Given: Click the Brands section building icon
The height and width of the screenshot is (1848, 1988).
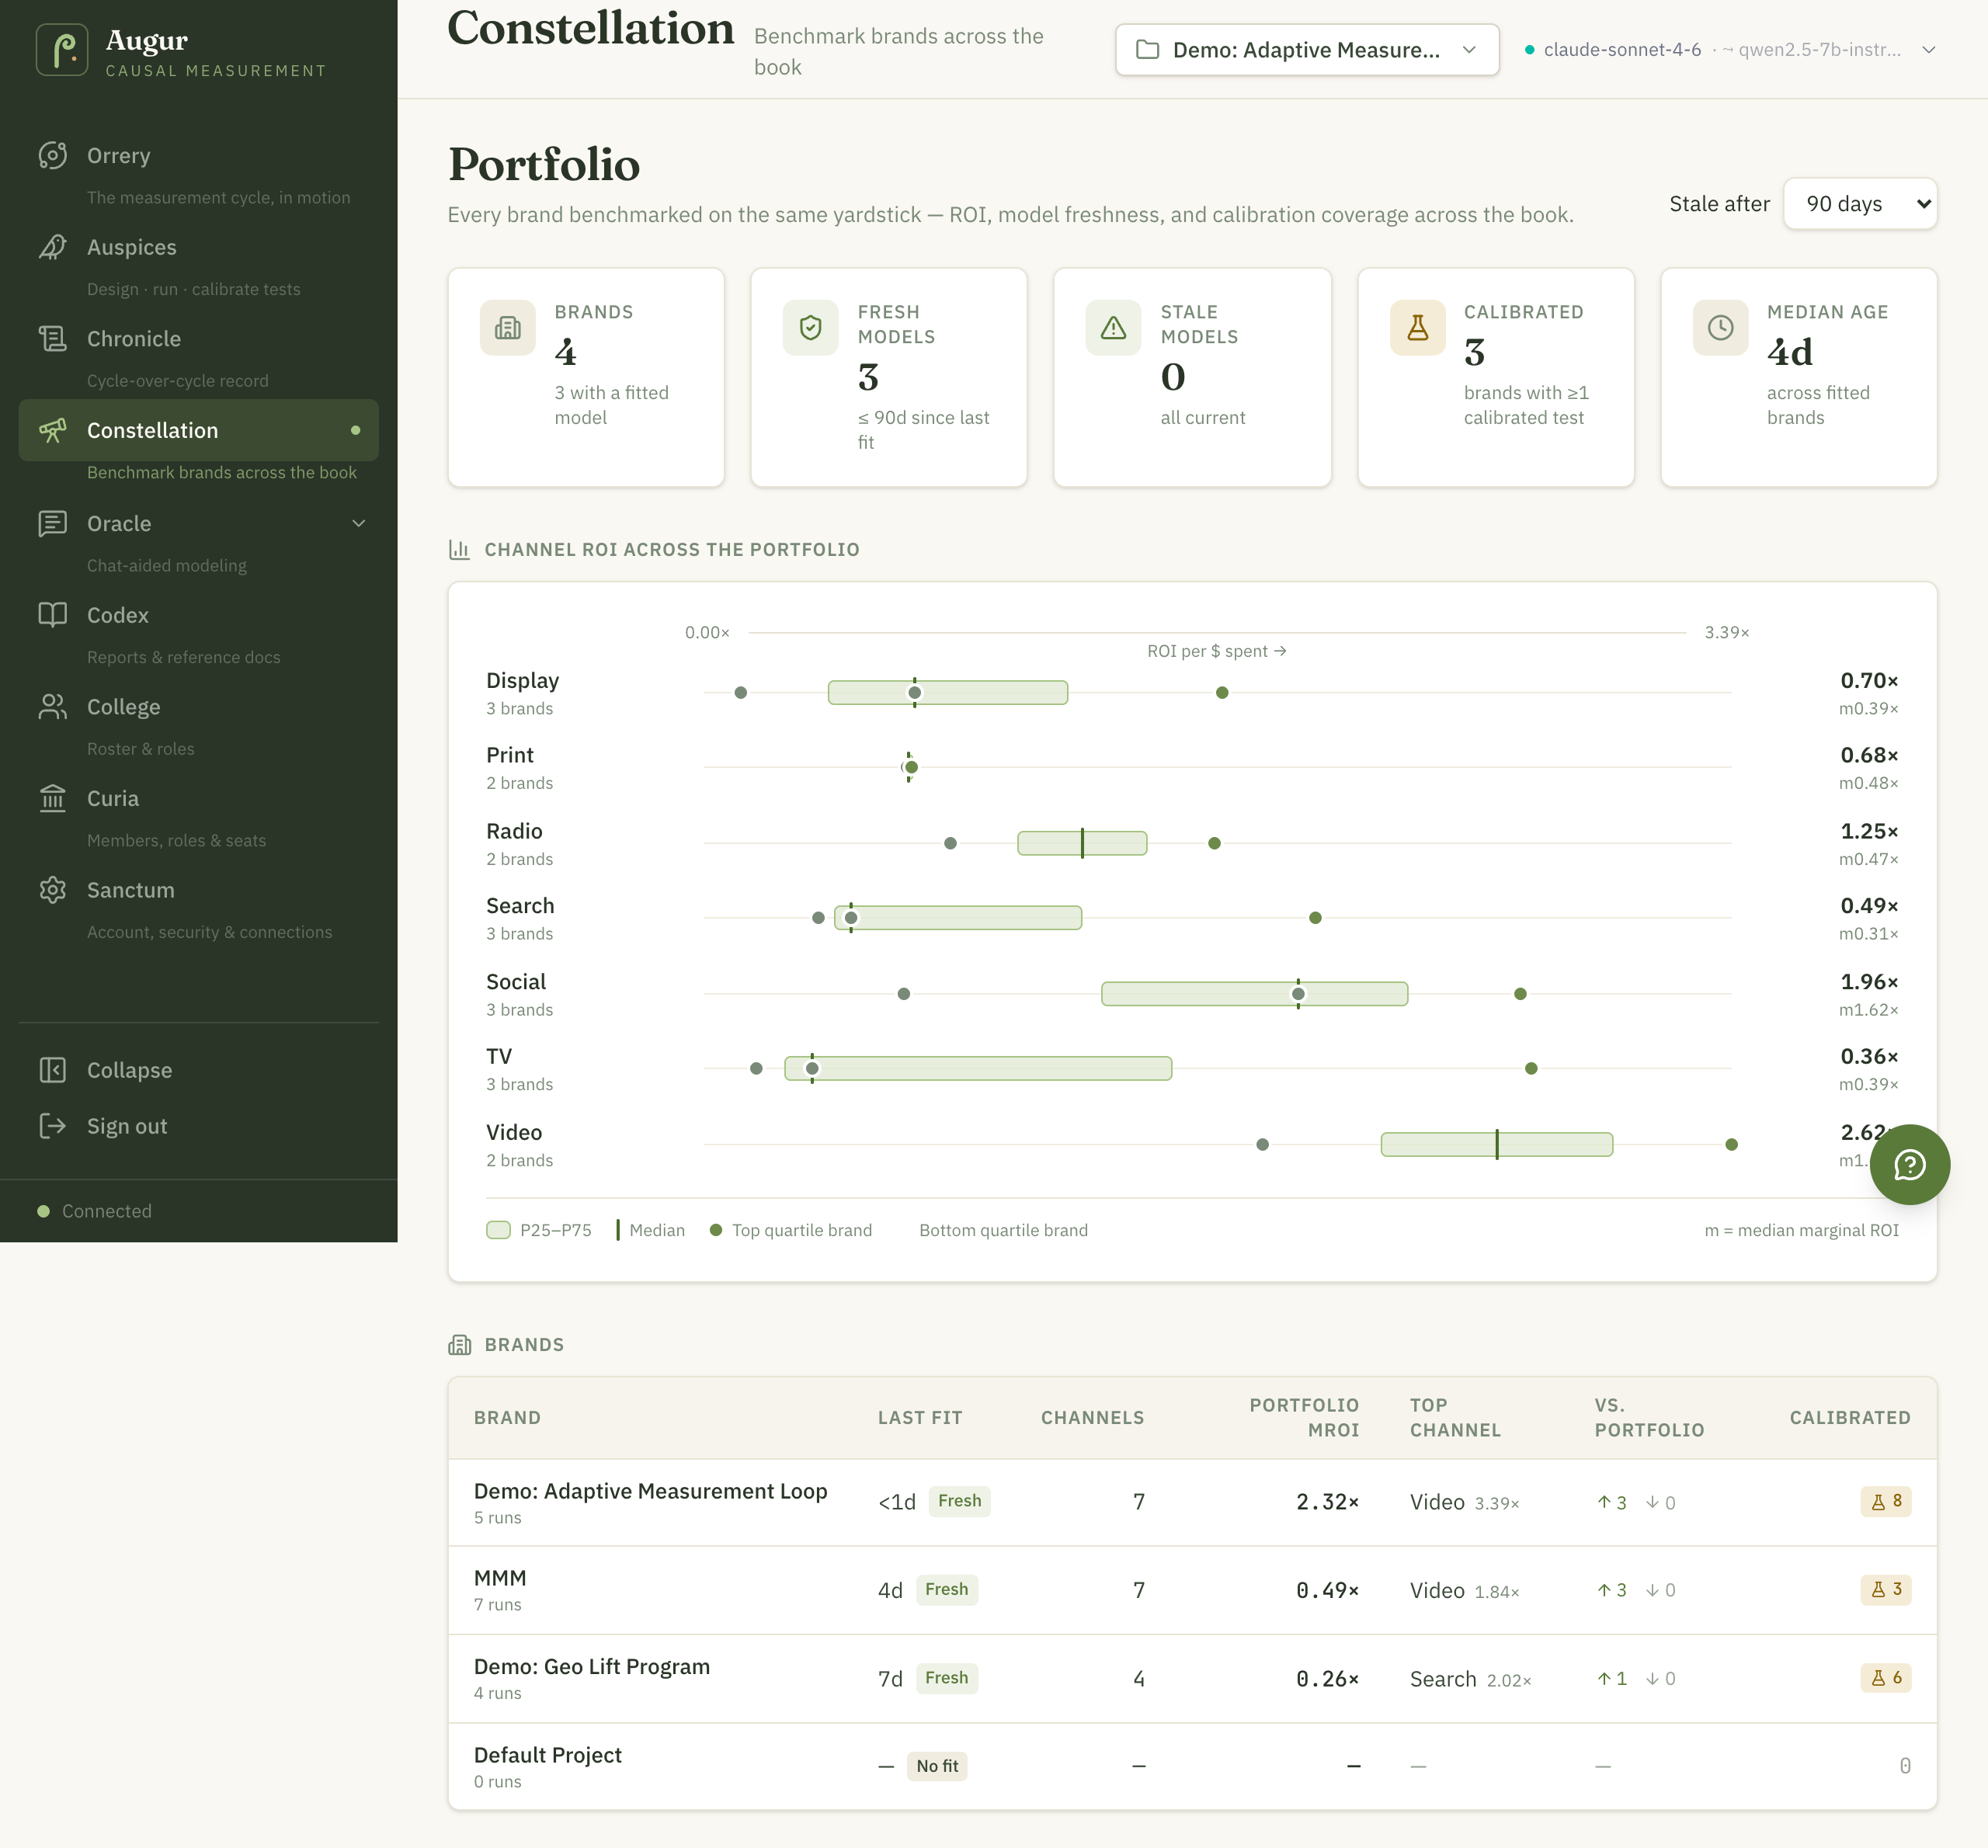Looking at the screenshot, I should pos(459,1345).
